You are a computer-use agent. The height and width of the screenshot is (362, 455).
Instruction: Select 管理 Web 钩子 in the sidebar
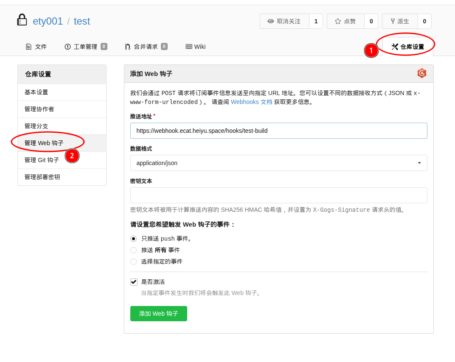tap(62, 143)
